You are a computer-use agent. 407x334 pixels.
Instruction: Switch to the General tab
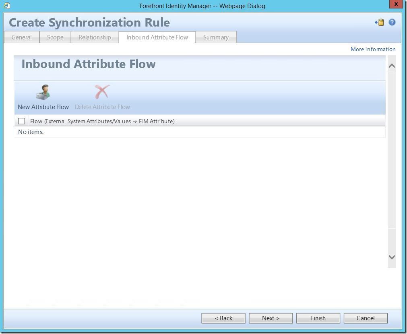point(22,37)
